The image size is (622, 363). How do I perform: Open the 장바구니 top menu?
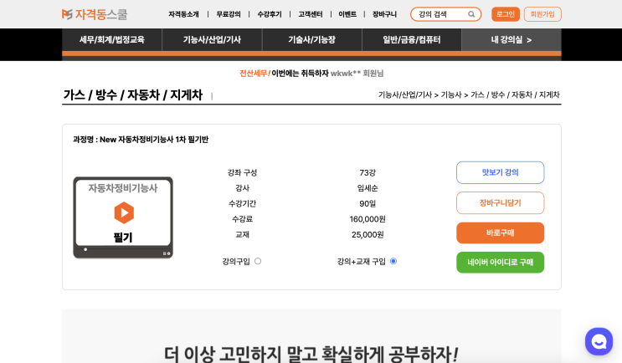(x=384, y=14)
